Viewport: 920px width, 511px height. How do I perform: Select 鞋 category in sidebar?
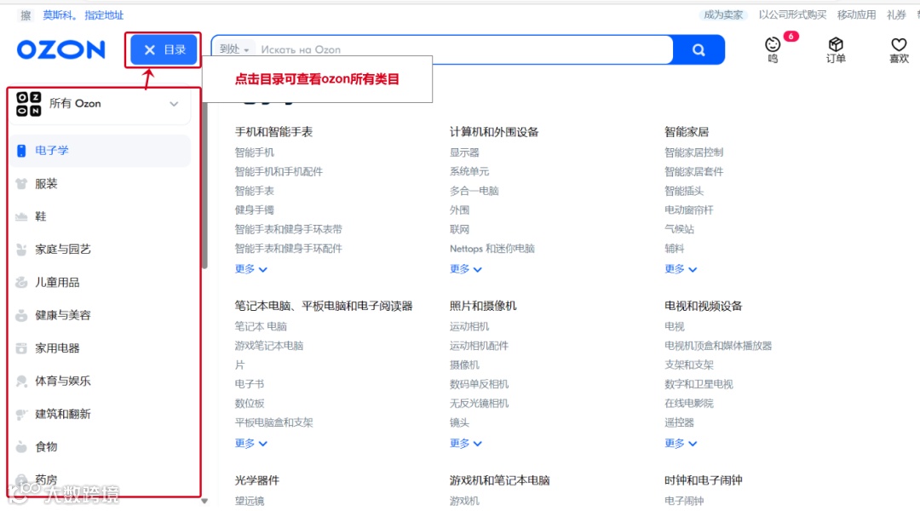click(x=101, y=216)
